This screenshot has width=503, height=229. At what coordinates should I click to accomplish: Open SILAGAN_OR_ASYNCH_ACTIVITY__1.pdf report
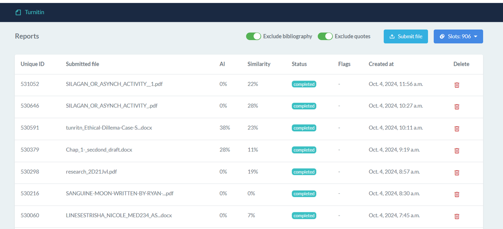point(114,84)
